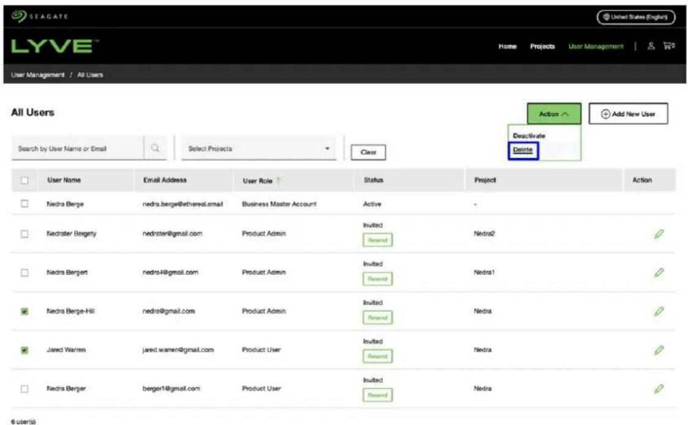Toggle the select-all header checkbox

click(x=24, y=180)
